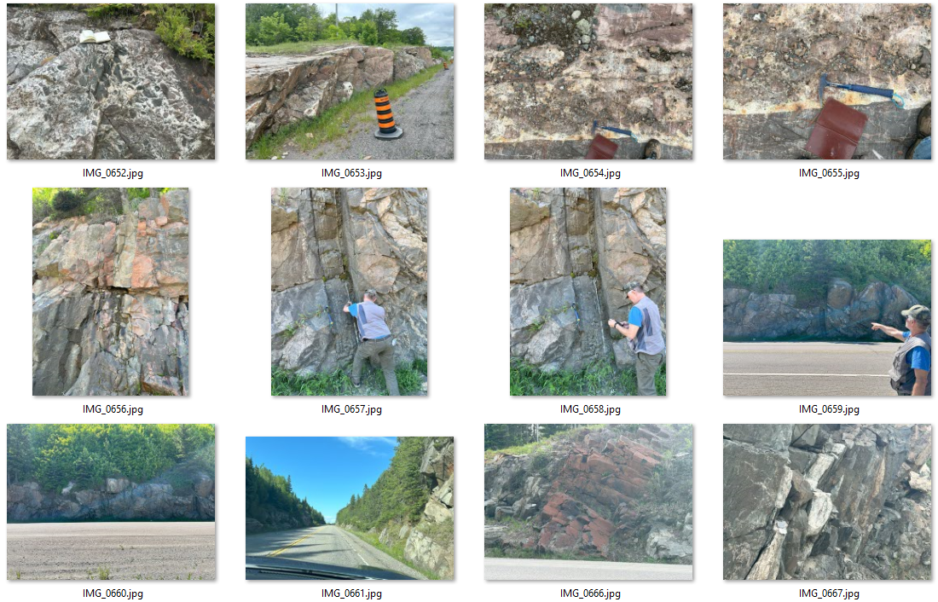Screen dimensions: 938x602
Task: Select the IMG_0657.jpg thumbnail of man bending
Action: 350,292
